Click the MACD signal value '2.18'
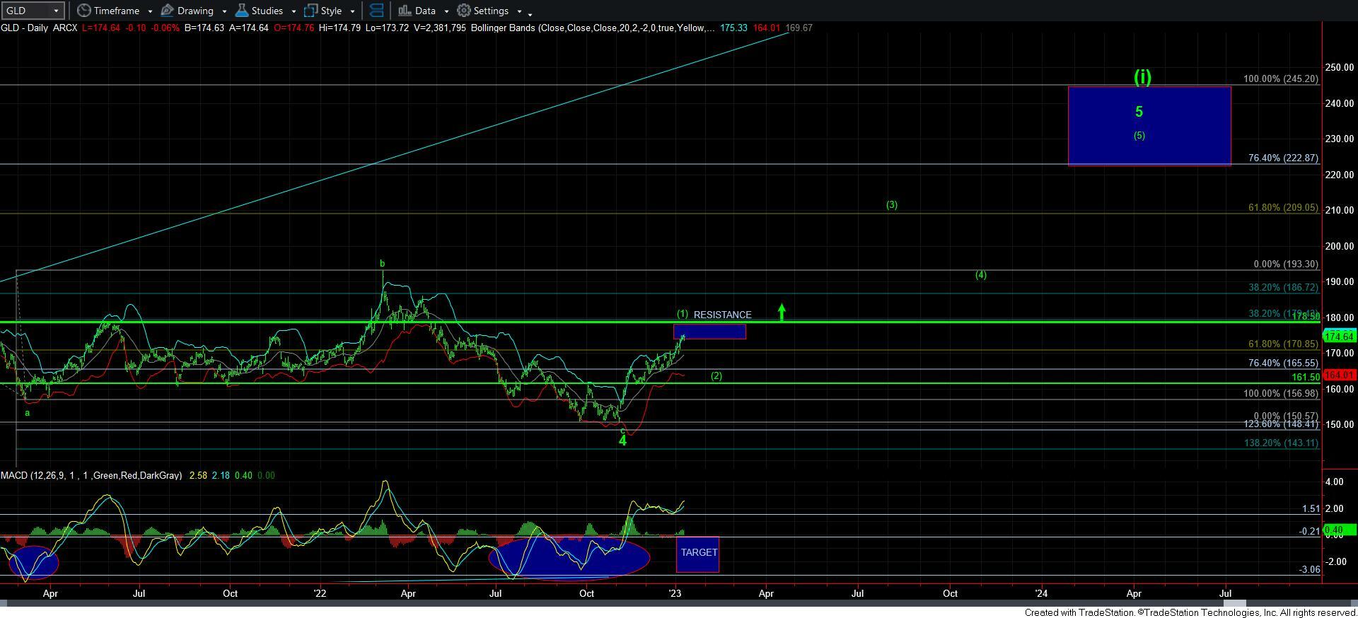 [221, 476]
